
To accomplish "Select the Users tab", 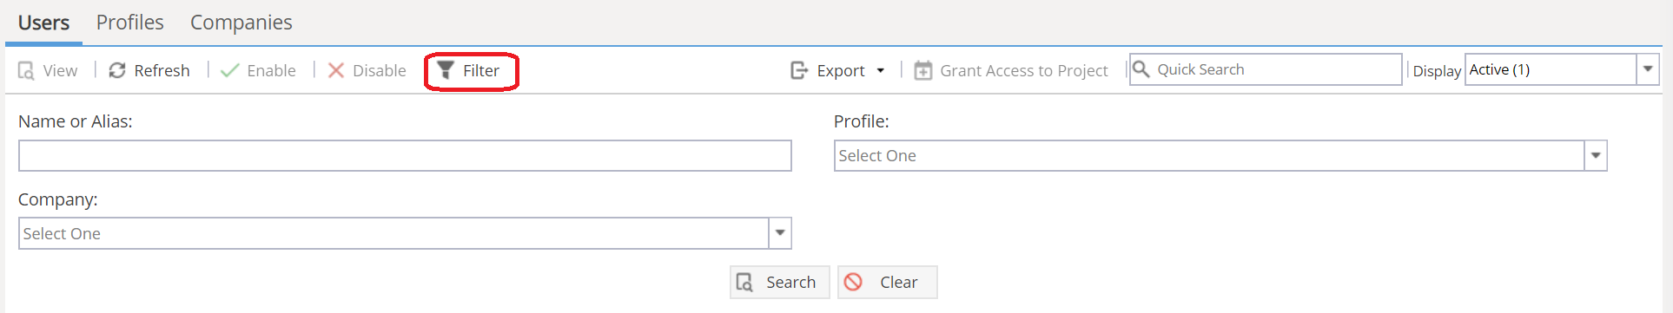I will tap(43, 23).
